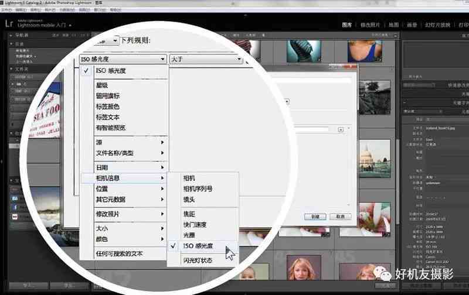Switch to the 图库 module
The image size is (469, 295).
click(347, 25)
